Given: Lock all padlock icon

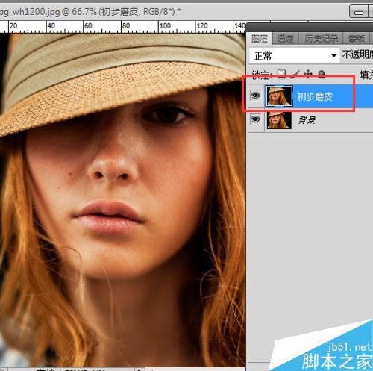Looking at the screenshot, I should click(x=322, y=74).
